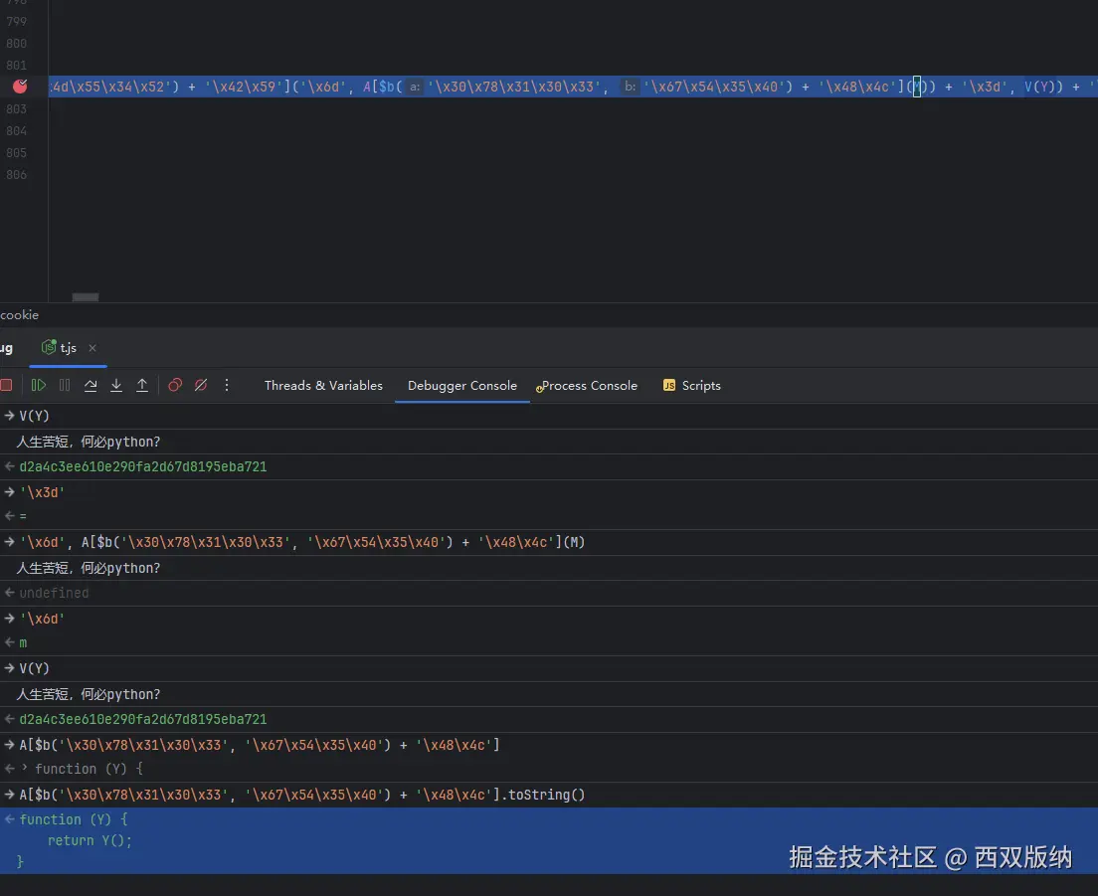The width and height of the screenshot is (1098, 896).
Task: Select the Debugger Console tab
Action: (462, 386)
